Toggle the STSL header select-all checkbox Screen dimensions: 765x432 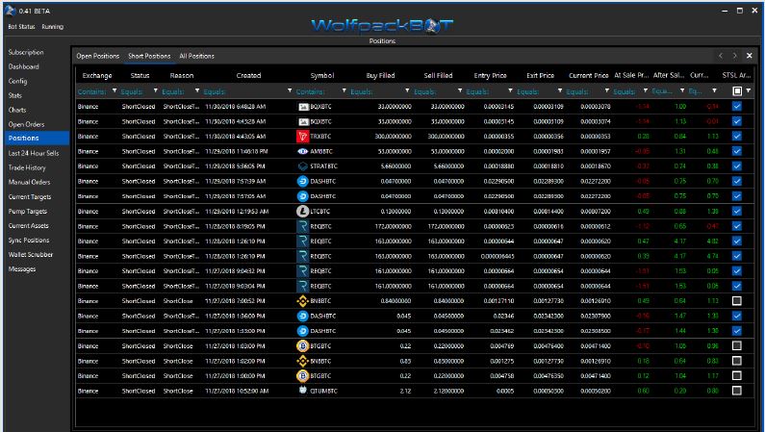[737, 90]
